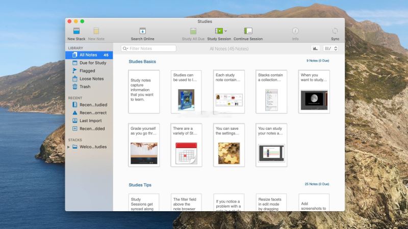Click the 9 Notes (0 Due) label
This screenshot has height=229, width=408.
[x=317, y=61]
